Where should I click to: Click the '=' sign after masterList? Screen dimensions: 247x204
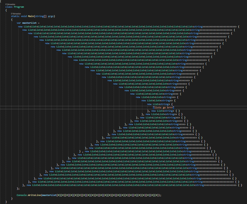pyautogui.click(x=39, y=23)
